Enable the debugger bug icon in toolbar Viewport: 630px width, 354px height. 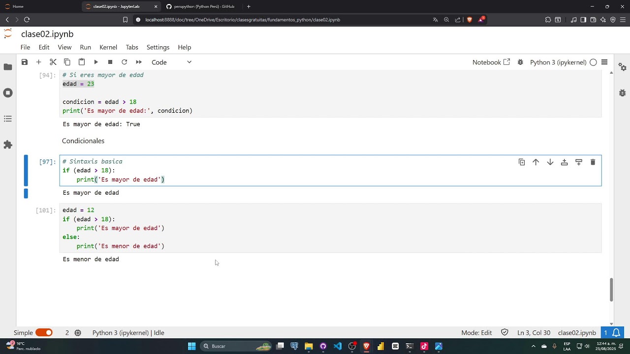pos(520,62)
